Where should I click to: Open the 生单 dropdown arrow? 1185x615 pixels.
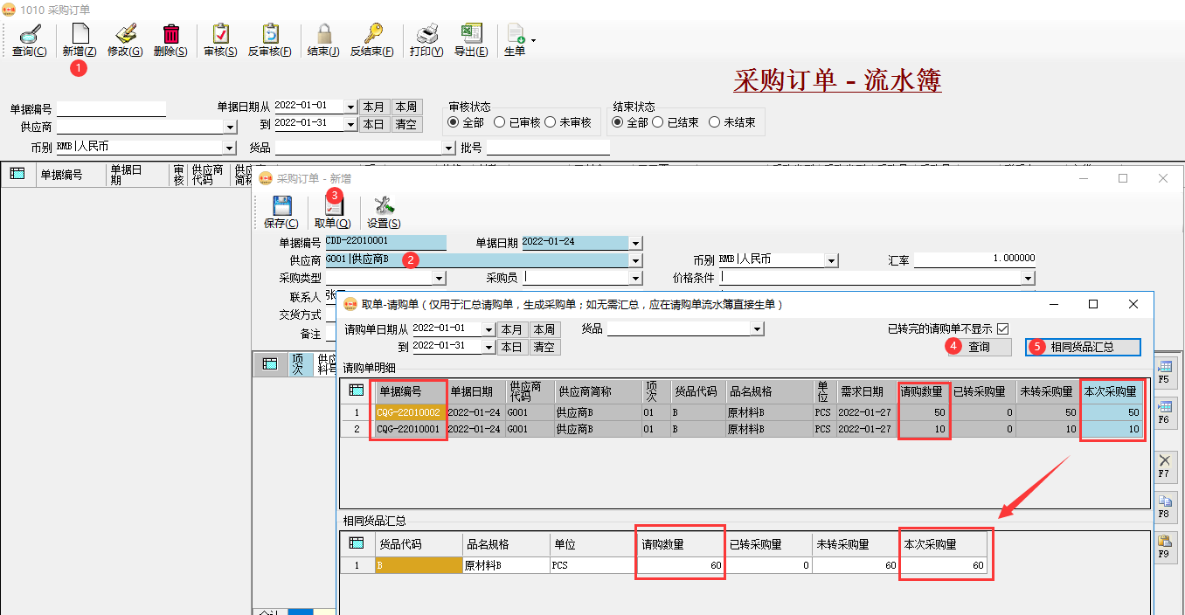pyautogui.click(x=533, y=40)
